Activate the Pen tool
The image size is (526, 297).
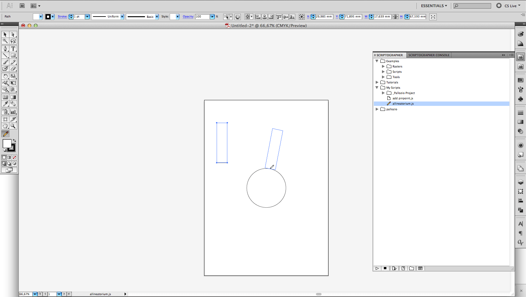coord(5,48)
